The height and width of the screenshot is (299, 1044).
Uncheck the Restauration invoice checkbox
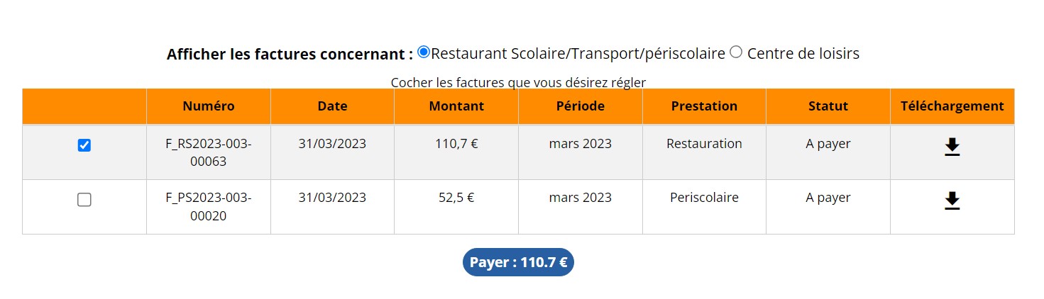point(84,145)
